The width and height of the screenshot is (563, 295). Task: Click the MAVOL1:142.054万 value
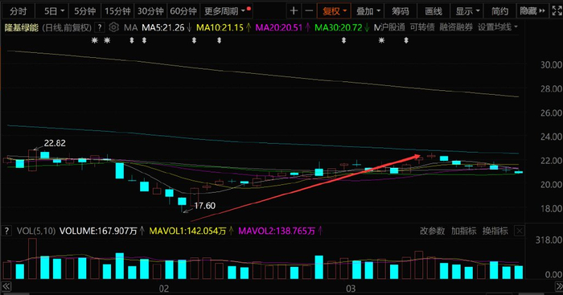187,231
